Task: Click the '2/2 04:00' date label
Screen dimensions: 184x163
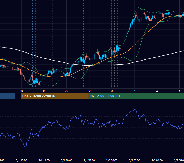Action: click(157, 161)
